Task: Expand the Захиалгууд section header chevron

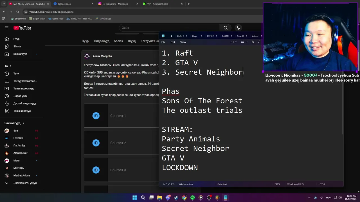Action: pos(23,123)
